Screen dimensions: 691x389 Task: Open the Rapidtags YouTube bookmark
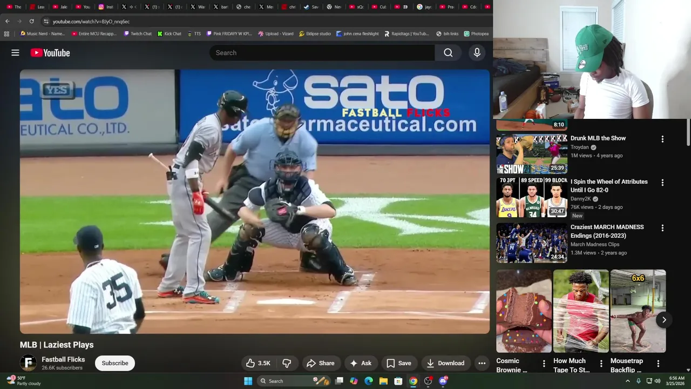click(x=407, y=33)
